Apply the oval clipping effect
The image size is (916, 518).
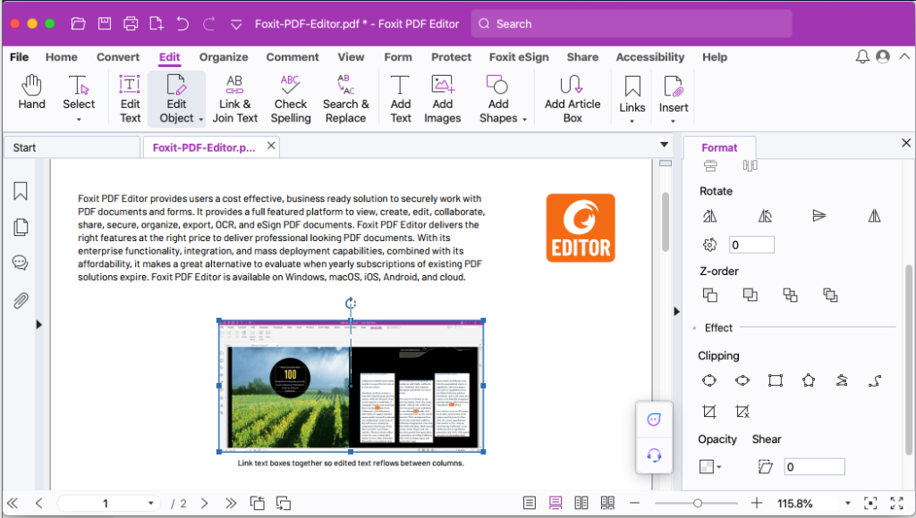[x=742, y=380]
